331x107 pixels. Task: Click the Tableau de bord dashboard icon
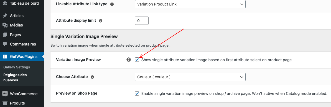pos(5,3)
